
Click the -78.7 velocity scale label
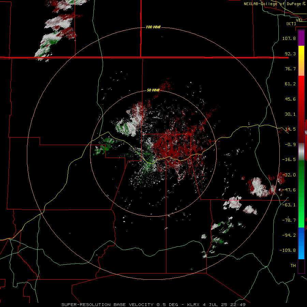coord(289,220)
